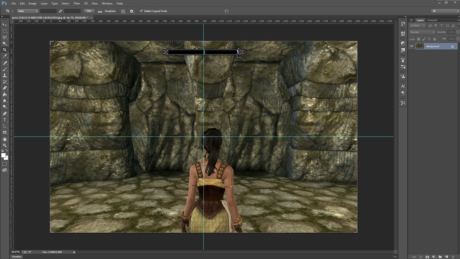Select the Eraser tool
This screenshot has width=460, height=259.
[x=5, y=88]
